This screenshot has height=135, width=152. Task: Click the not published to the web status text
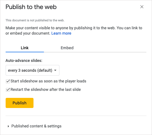point(35,20)
